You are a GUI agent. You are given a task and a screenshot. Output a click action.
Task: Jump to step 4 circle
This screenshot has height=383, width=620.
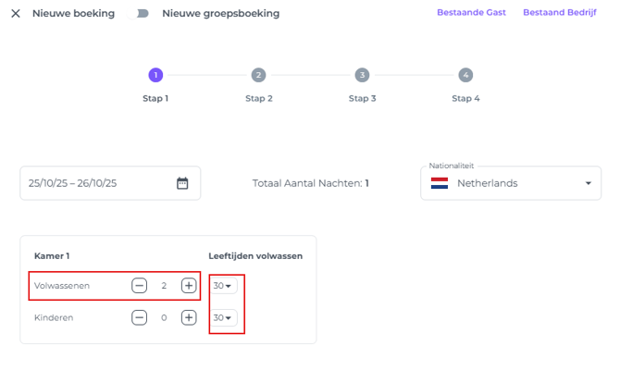coord(465,75)
